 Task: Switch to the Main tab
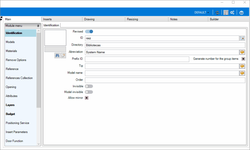coord(22,19)
